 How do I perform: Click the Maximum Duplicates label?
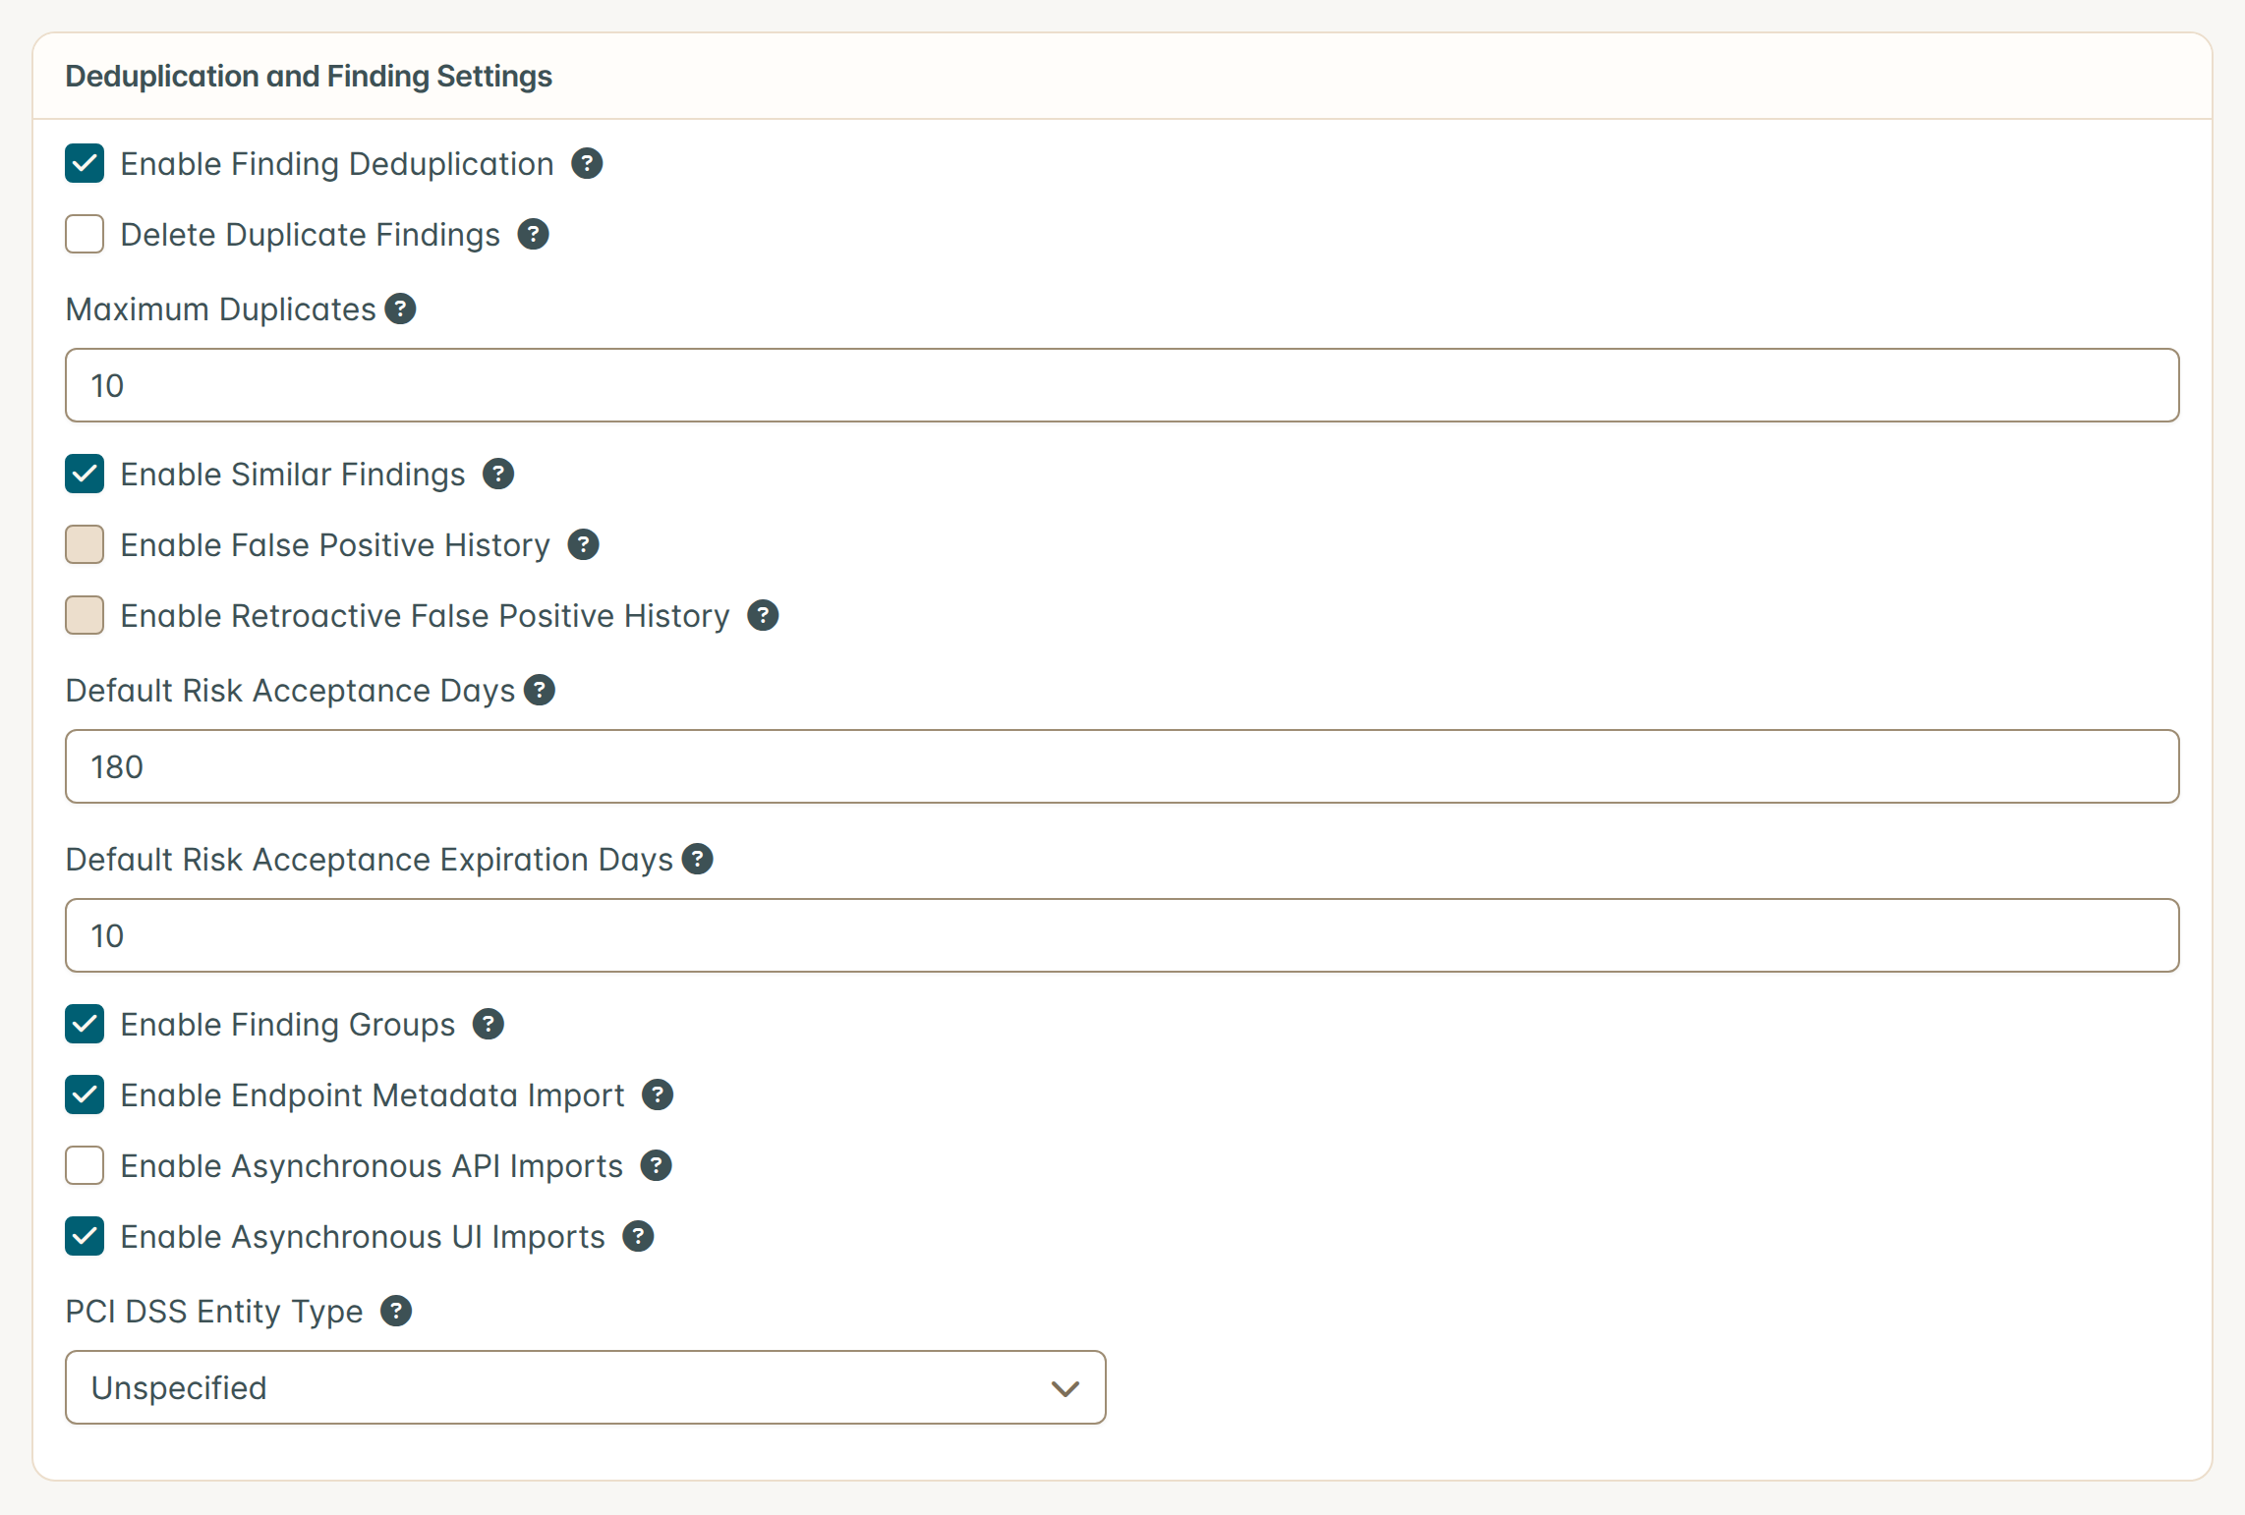[221, 309]
